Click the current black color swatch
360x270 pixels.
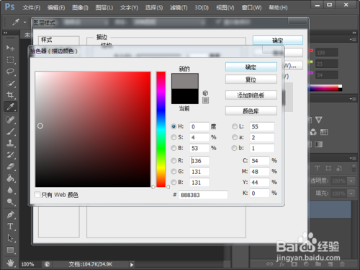pos(185,96)
